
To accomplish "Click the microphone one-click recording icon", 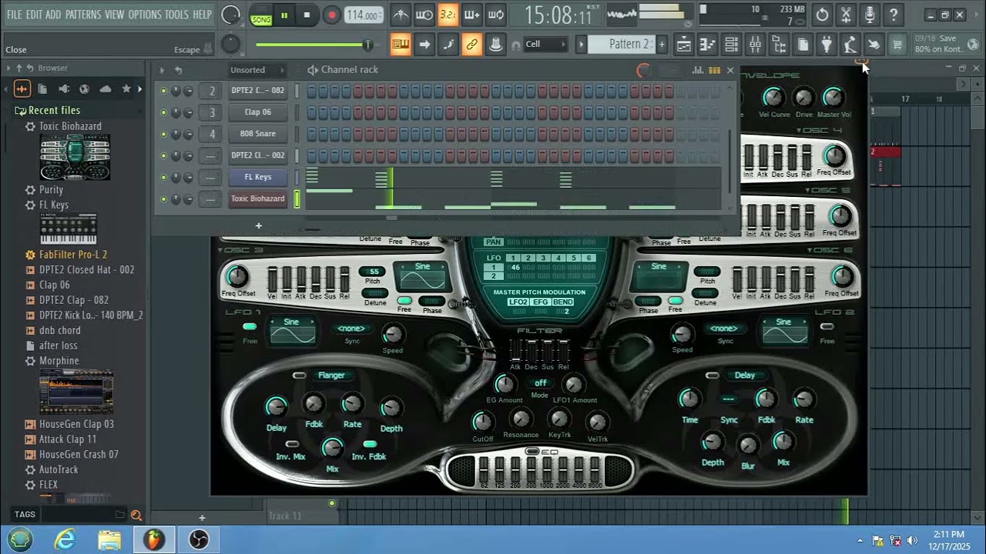I will (870, 15).
